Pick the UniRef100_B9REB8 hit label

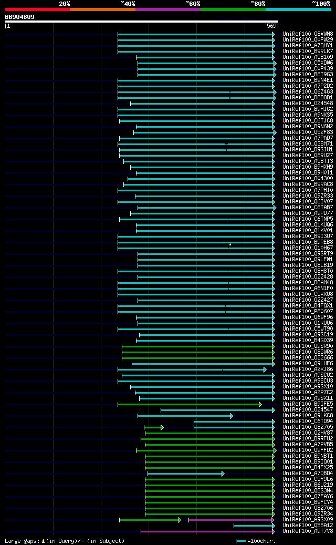click(308, 242)
